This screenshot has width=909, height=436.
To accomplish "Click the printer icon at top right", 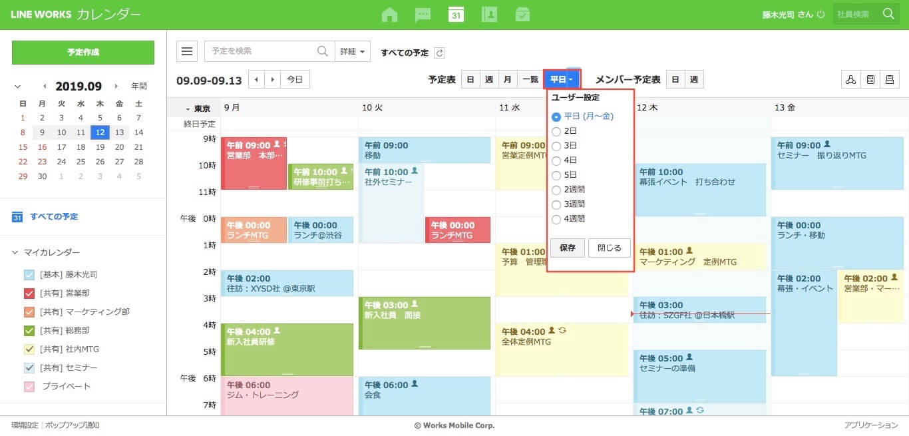I will (889, 80).
